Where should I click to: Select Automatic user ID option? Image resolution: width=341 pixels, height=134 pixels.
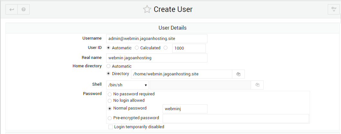click(x=108, y=48)
